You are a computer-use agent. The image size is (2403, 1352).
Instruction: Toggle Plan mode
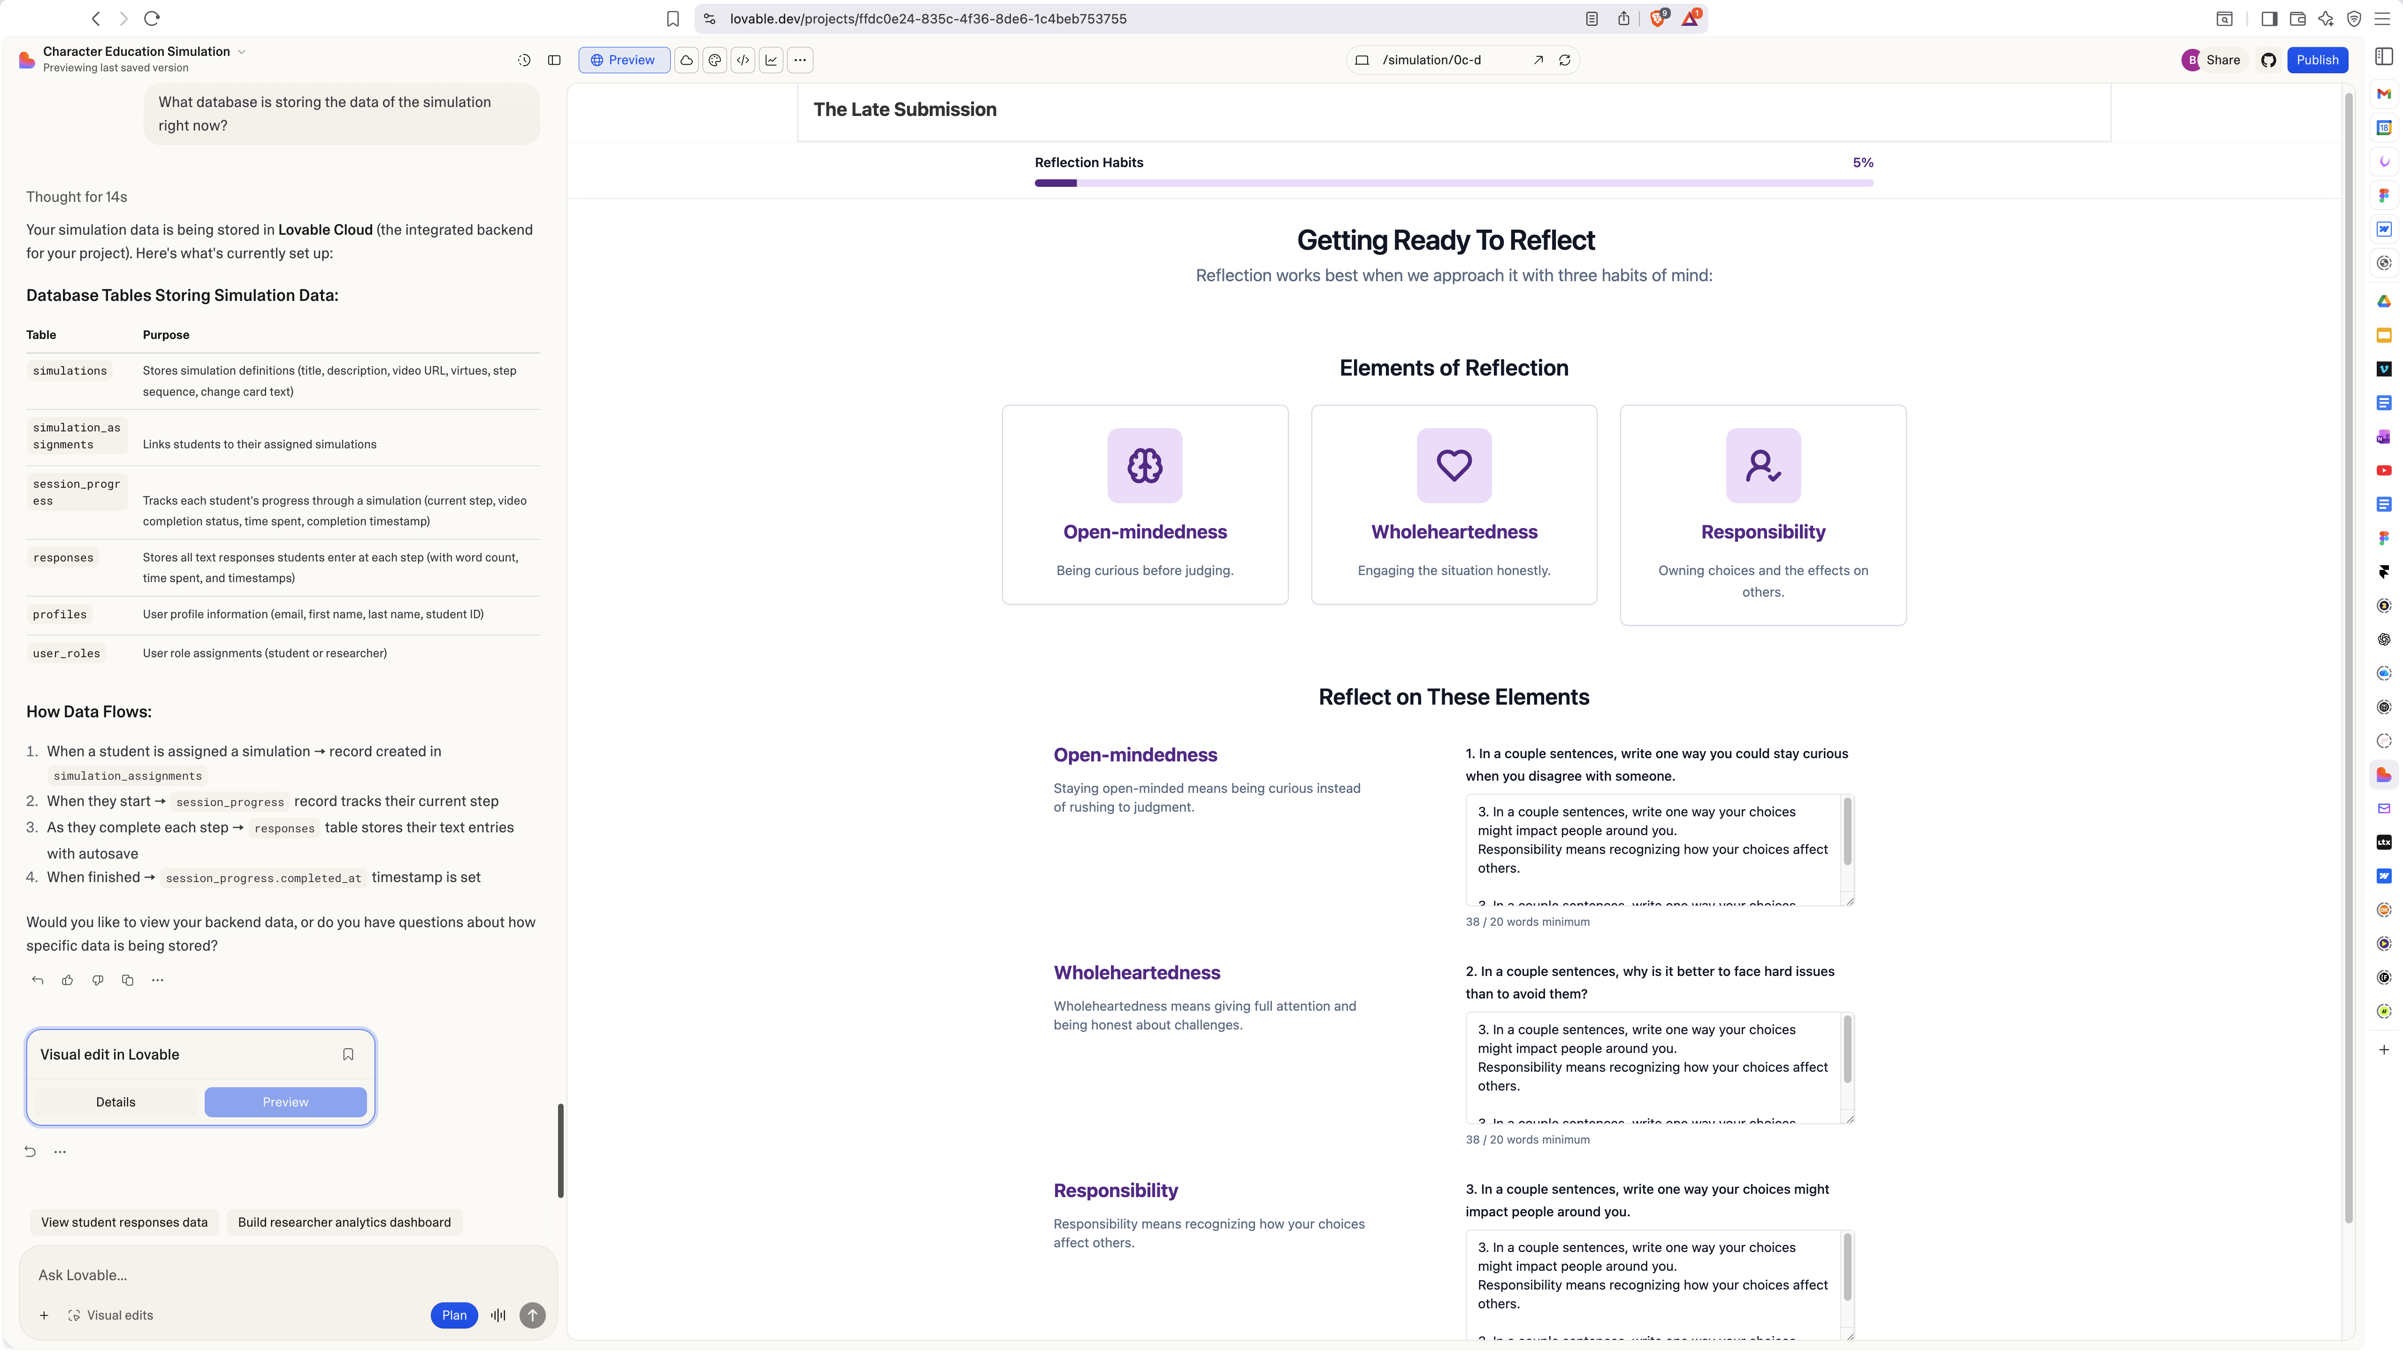point(454,1314)
